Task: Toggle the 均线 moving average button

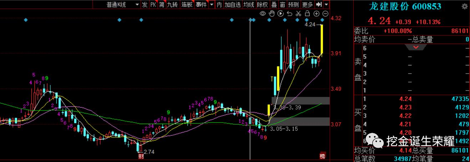Action: (x=249, y=4)
